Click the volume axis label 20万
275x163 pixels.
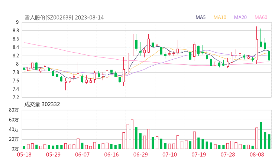[x=14, y=139]
